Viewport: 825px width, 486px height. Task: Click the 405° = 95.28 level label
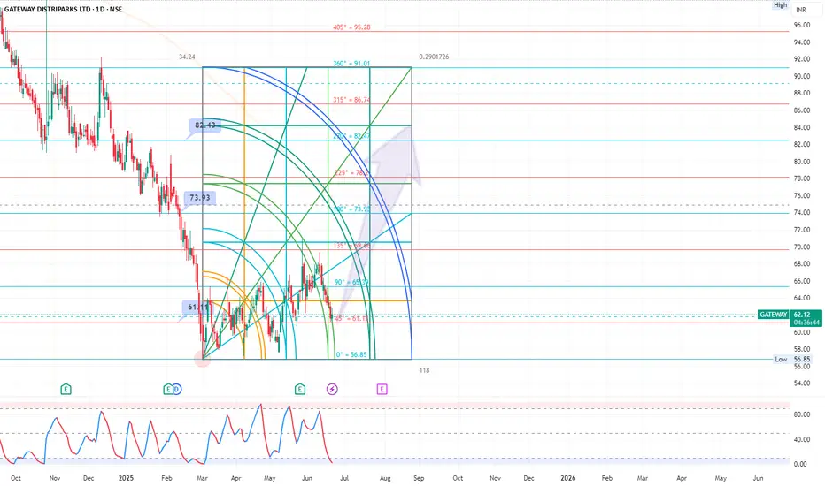coord(351,27)
